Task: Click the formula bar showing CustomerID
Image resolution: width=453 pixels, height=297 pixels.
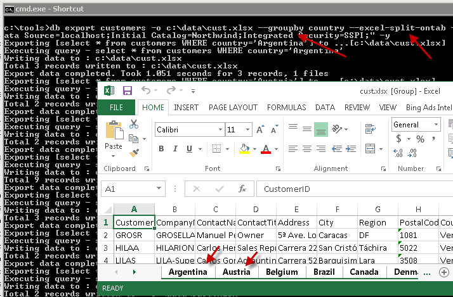Action: (355, 189)
